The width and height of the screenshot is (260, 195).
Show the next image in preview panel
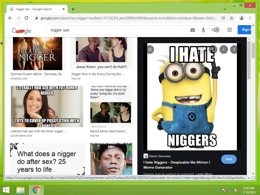point(234,50)
